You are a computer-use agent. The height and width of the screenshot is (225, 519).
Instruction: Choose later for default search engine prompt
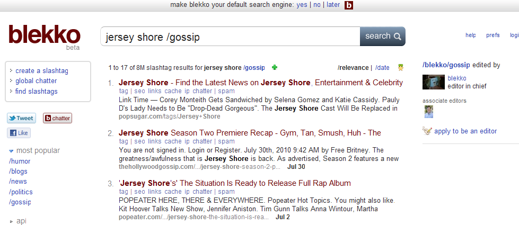[333, 5]
